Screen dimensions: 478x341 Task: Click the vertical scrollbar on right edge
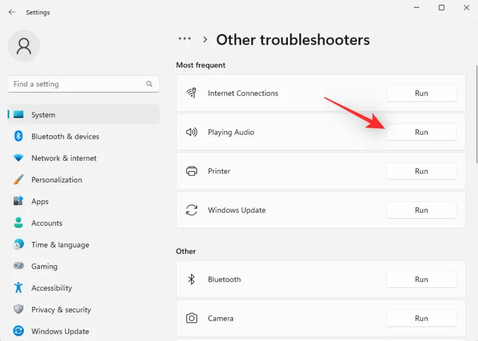(x=476, y=113)
